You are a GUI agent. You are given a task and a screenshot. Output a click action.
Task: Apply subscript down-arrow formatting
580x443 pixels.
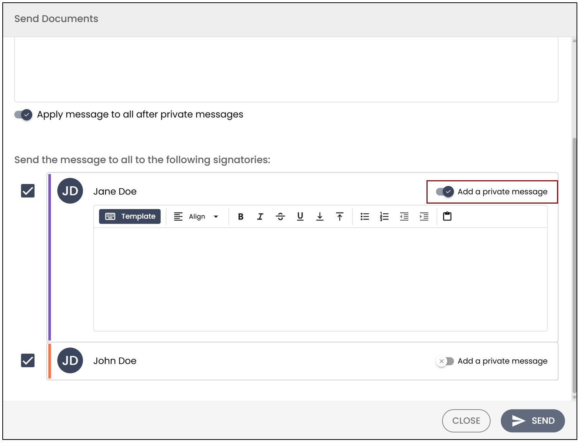click(320, 217)
